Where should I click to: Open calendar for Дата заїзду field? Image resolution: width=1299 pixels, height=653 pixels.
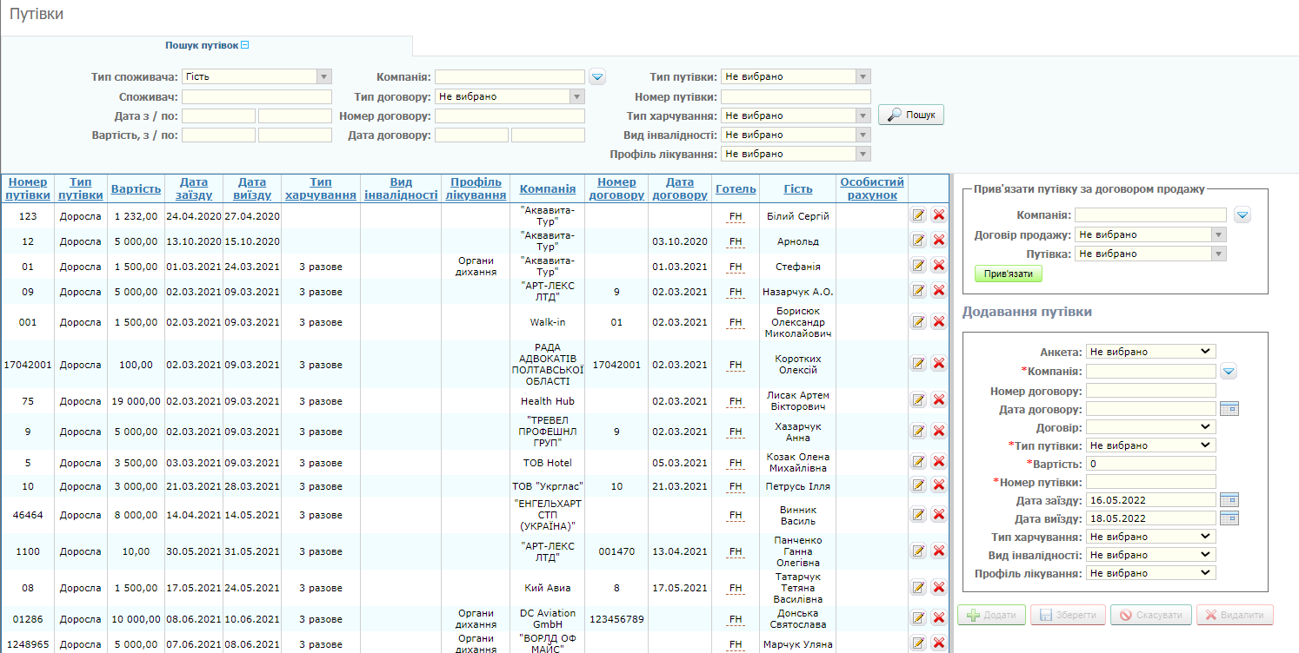click(1229, 500)
